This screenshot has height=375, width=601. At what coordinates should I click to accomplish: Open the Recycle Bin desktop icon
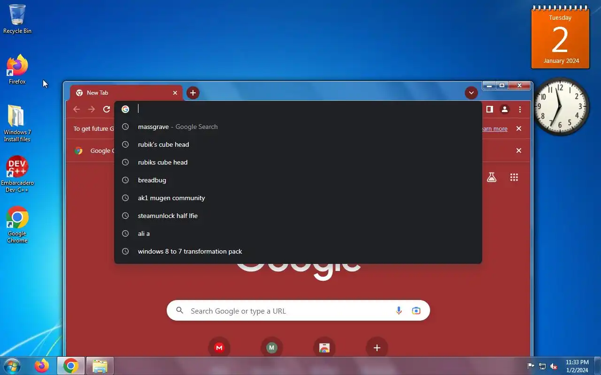[x=17, y=19]
